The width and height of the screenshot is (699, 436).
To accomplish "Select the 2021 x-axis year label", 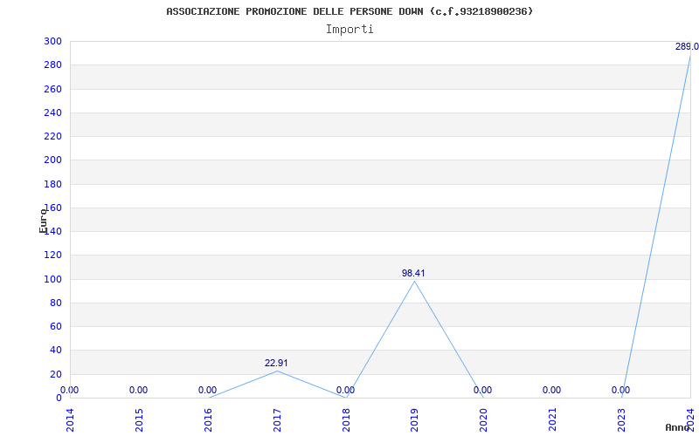I will [x=552, y=420].
